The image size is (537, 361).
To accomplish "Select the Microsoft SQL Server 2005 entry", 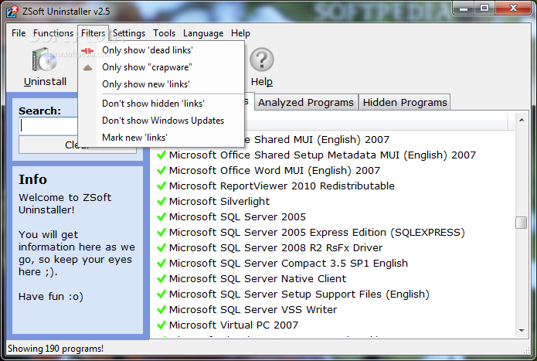I will pyautogui.click(x=237, y=216).
